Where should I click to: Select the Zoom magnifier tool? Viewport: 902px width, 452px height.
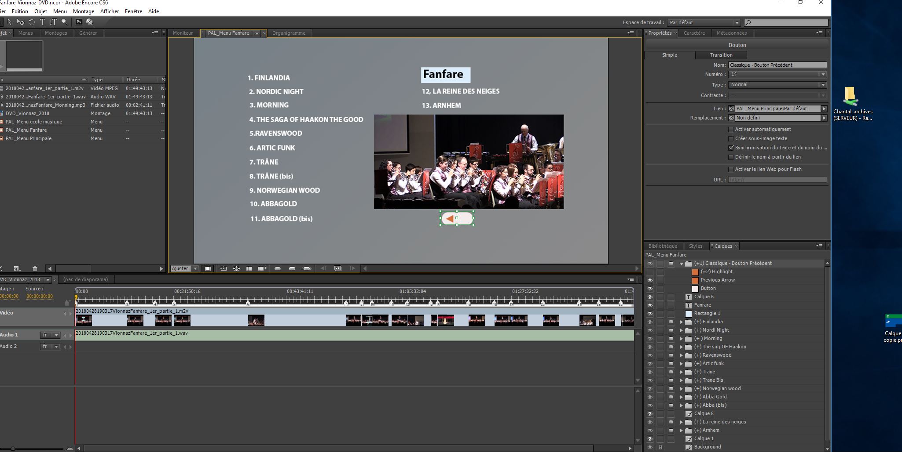point(65,22)
